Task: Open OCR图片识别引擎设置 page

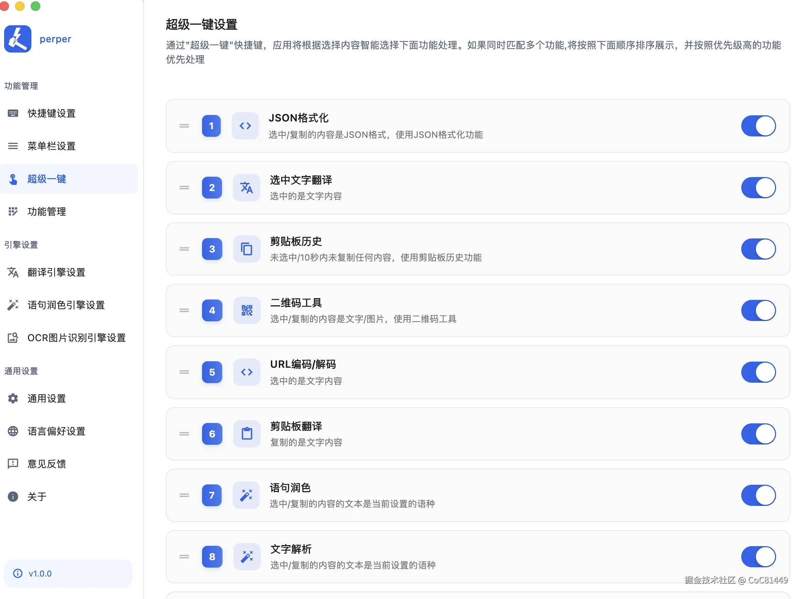Action: click(76, 338)
